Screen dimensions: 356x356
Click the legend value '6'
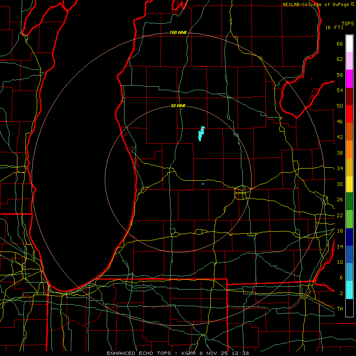point(341,278)
